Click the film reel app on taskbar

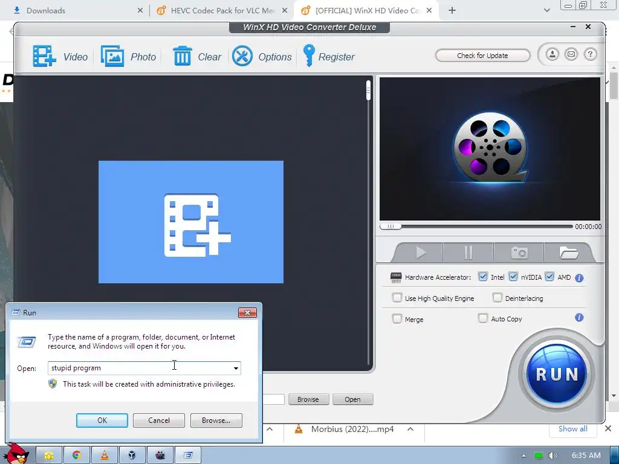pos(160,456)
